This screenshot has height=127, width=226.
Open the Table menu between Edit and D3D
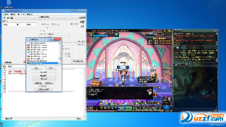point(19,14)
